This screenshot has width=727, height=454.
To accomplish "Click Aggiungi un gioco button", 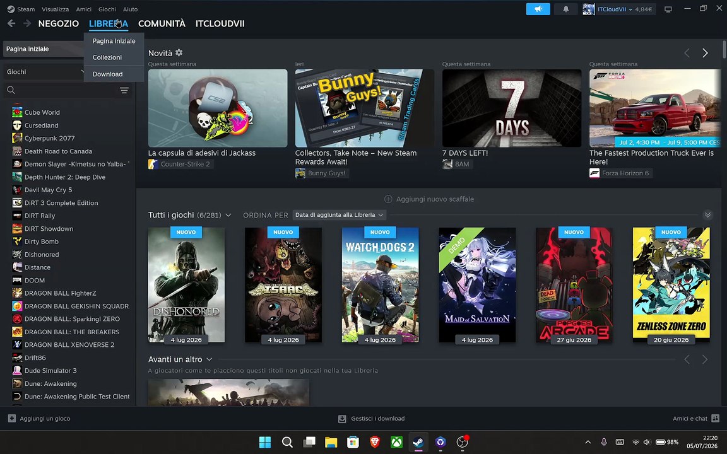I will click(39, 418).
